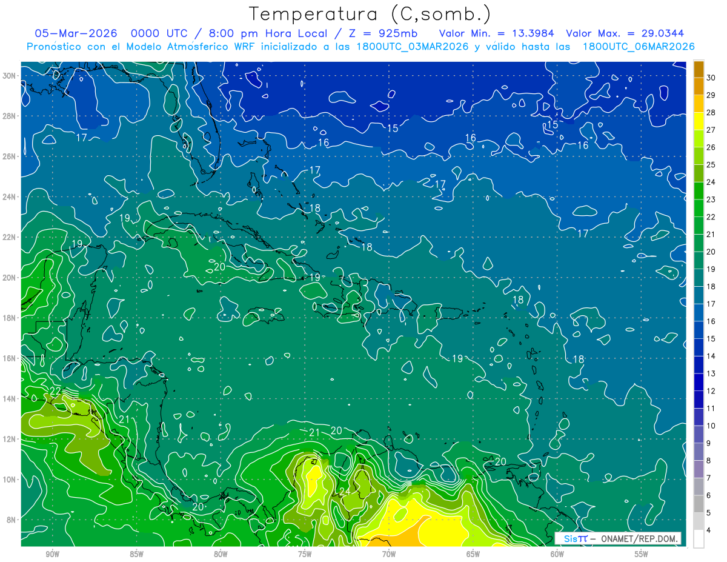Click the '65W' longitude axis label
This screenshot has height=562, width=727.
(x=473, y=554)
